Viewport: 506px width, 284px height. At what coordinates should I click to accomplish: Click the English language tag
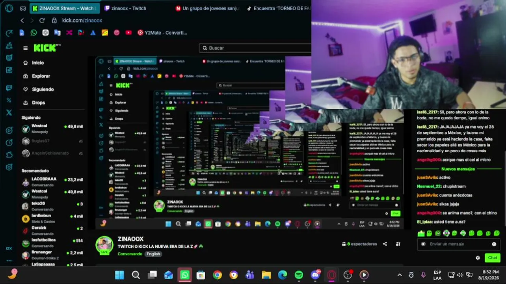[153, 254]
